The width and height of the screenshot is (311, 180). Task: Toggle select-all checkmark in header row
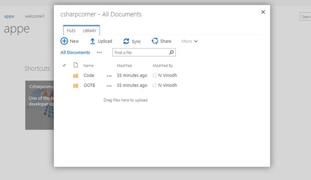pyautogui.click(x=64, y=65)
